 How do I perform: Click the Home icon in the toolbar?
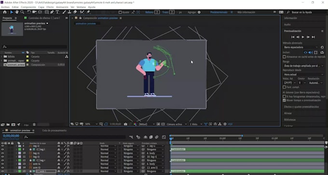click(x=5, y=12)
